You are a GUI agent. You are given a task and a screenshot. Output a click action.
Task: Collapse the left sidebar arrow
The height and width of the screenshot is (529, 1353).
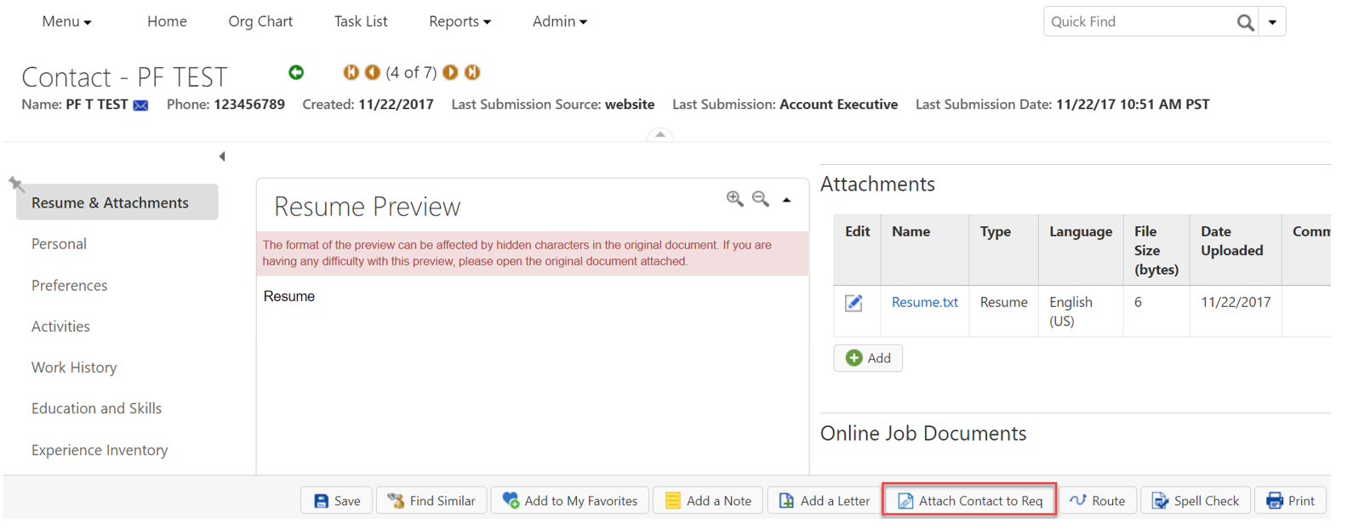(222, 156)
